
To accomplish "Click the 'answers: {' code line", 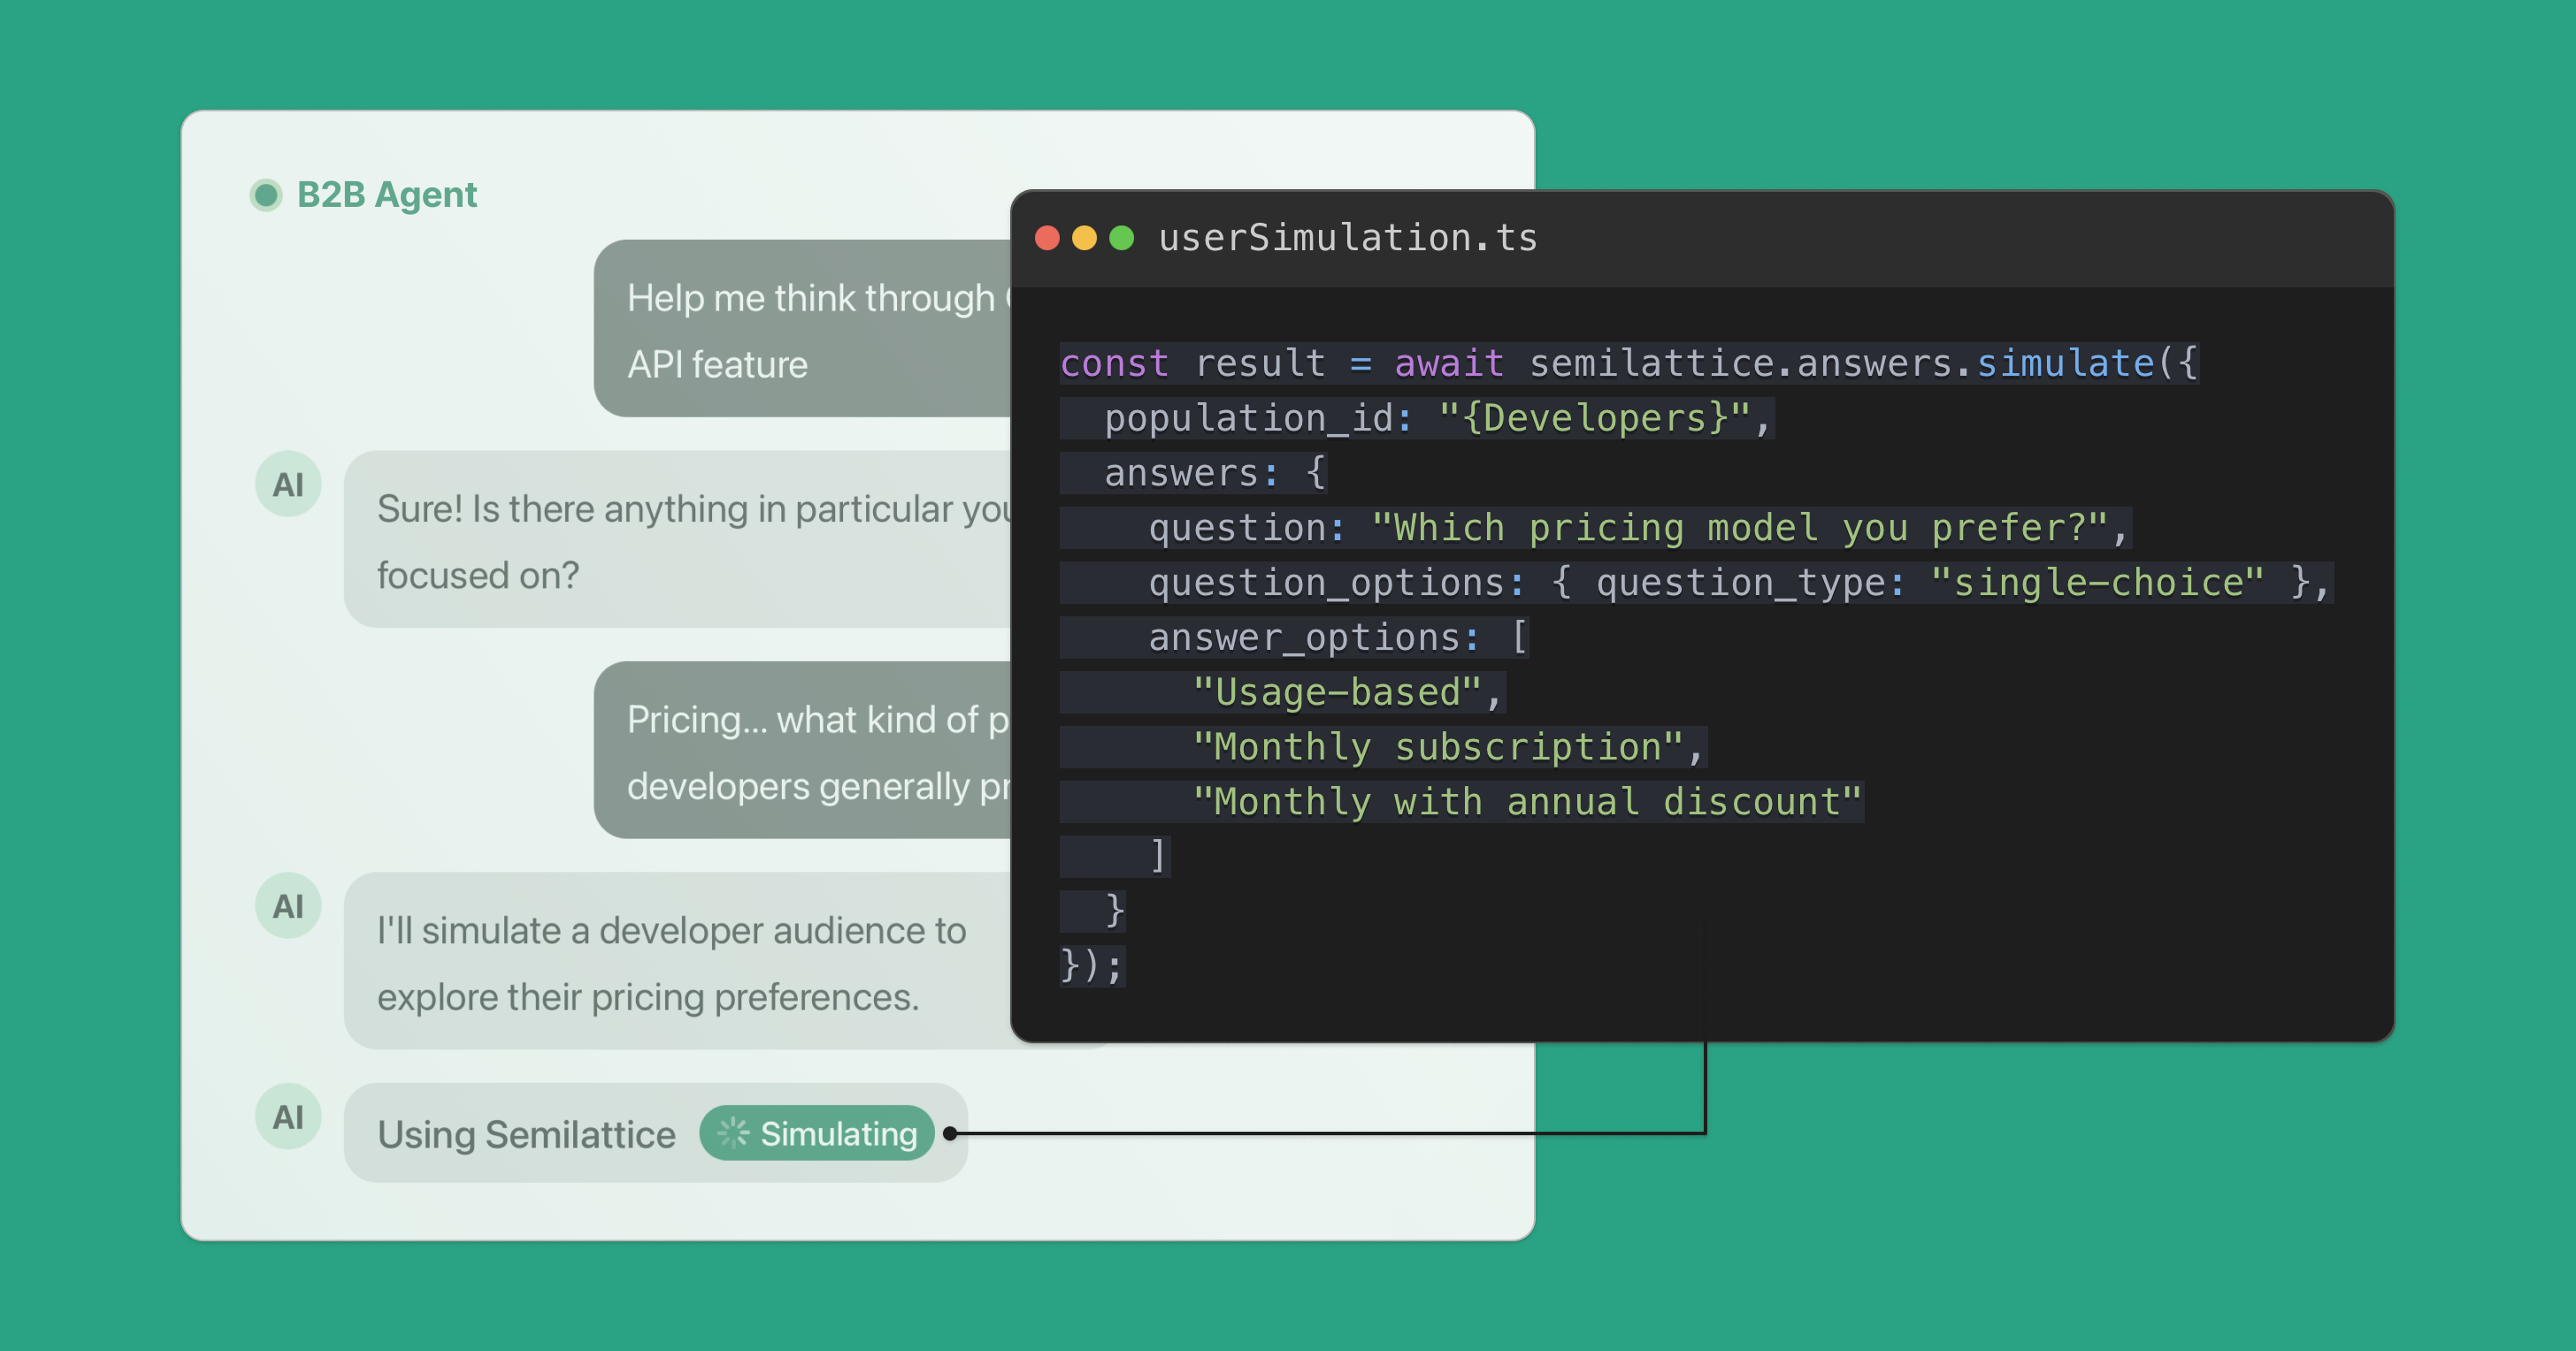I will click(1195, 473).
